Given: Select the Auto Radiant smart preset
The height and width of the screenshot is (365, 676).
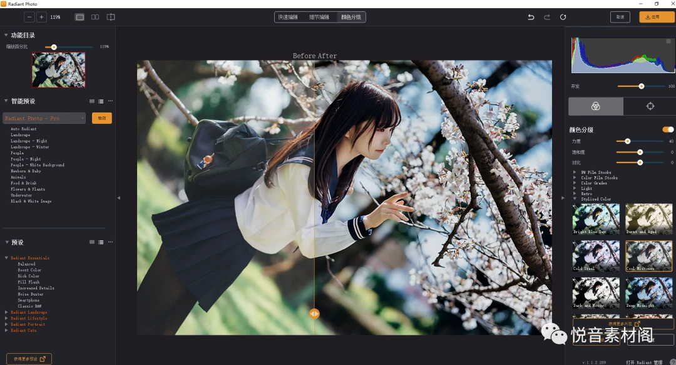Looking at the screenshot, I should tap(24, 129).
